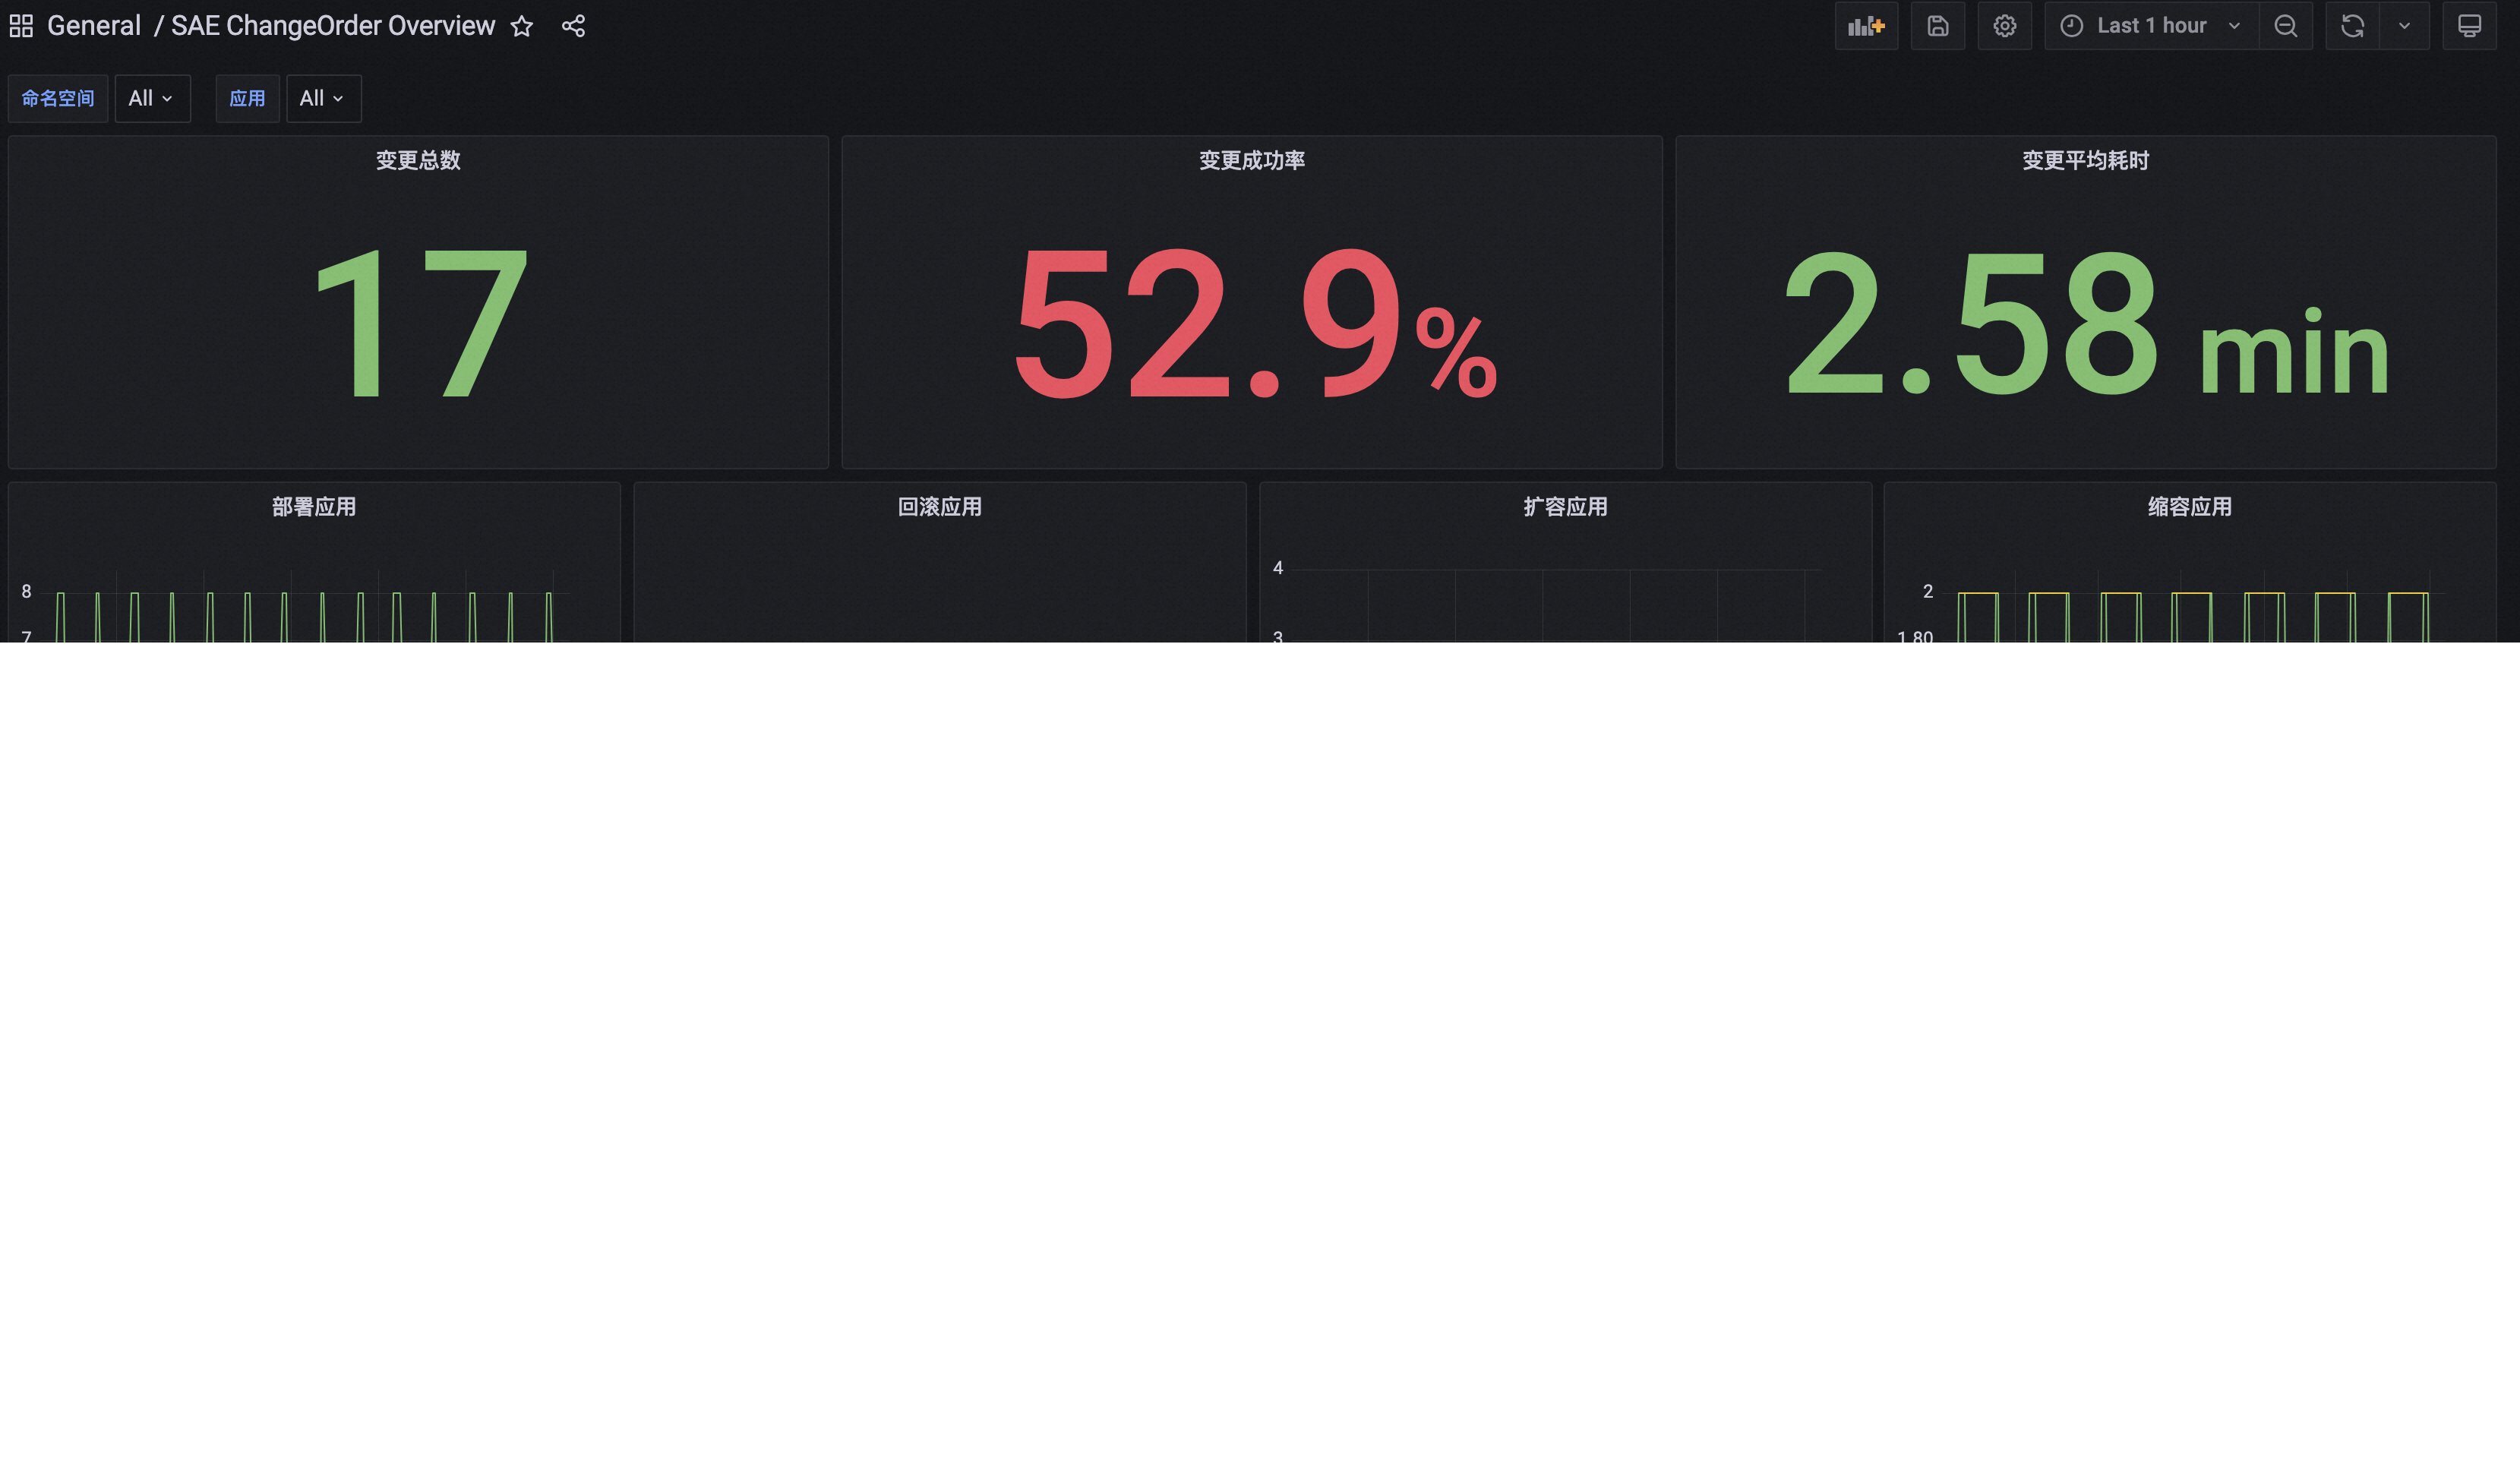2520x1484 pixels.
Task: Click the Add panel icon
Action: tap(1866, 26)
